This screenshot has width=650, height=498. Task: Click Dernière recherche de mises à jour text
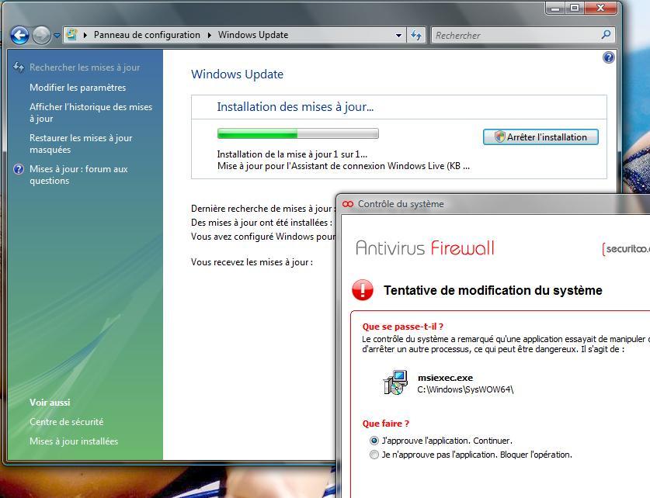[x=263, y=209]
